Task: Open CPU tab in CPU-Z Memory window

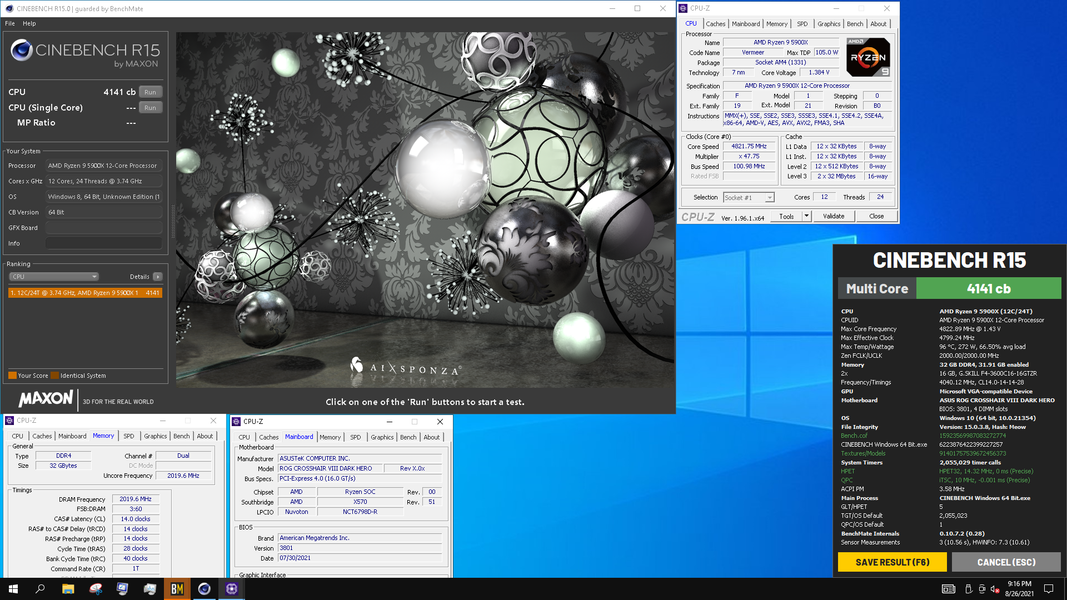Action: click(x=18, y=436)
